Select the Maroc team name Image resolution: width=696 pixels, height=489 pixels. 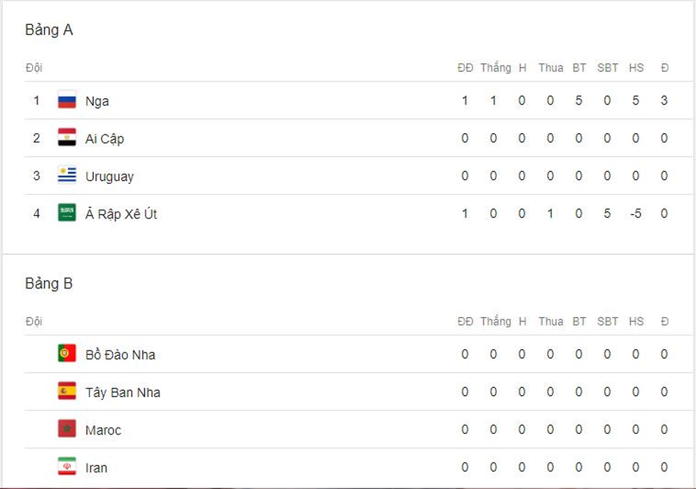pyautogui.click(x=104, y=430)
